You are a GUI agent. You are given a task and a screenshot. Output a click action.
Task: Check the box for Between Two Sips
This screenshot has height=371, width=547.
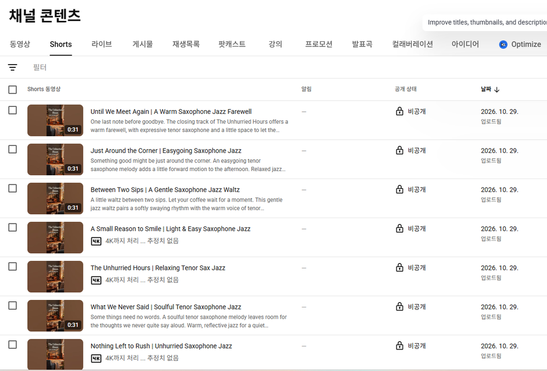pyautogui.click(x=13, y=189)
